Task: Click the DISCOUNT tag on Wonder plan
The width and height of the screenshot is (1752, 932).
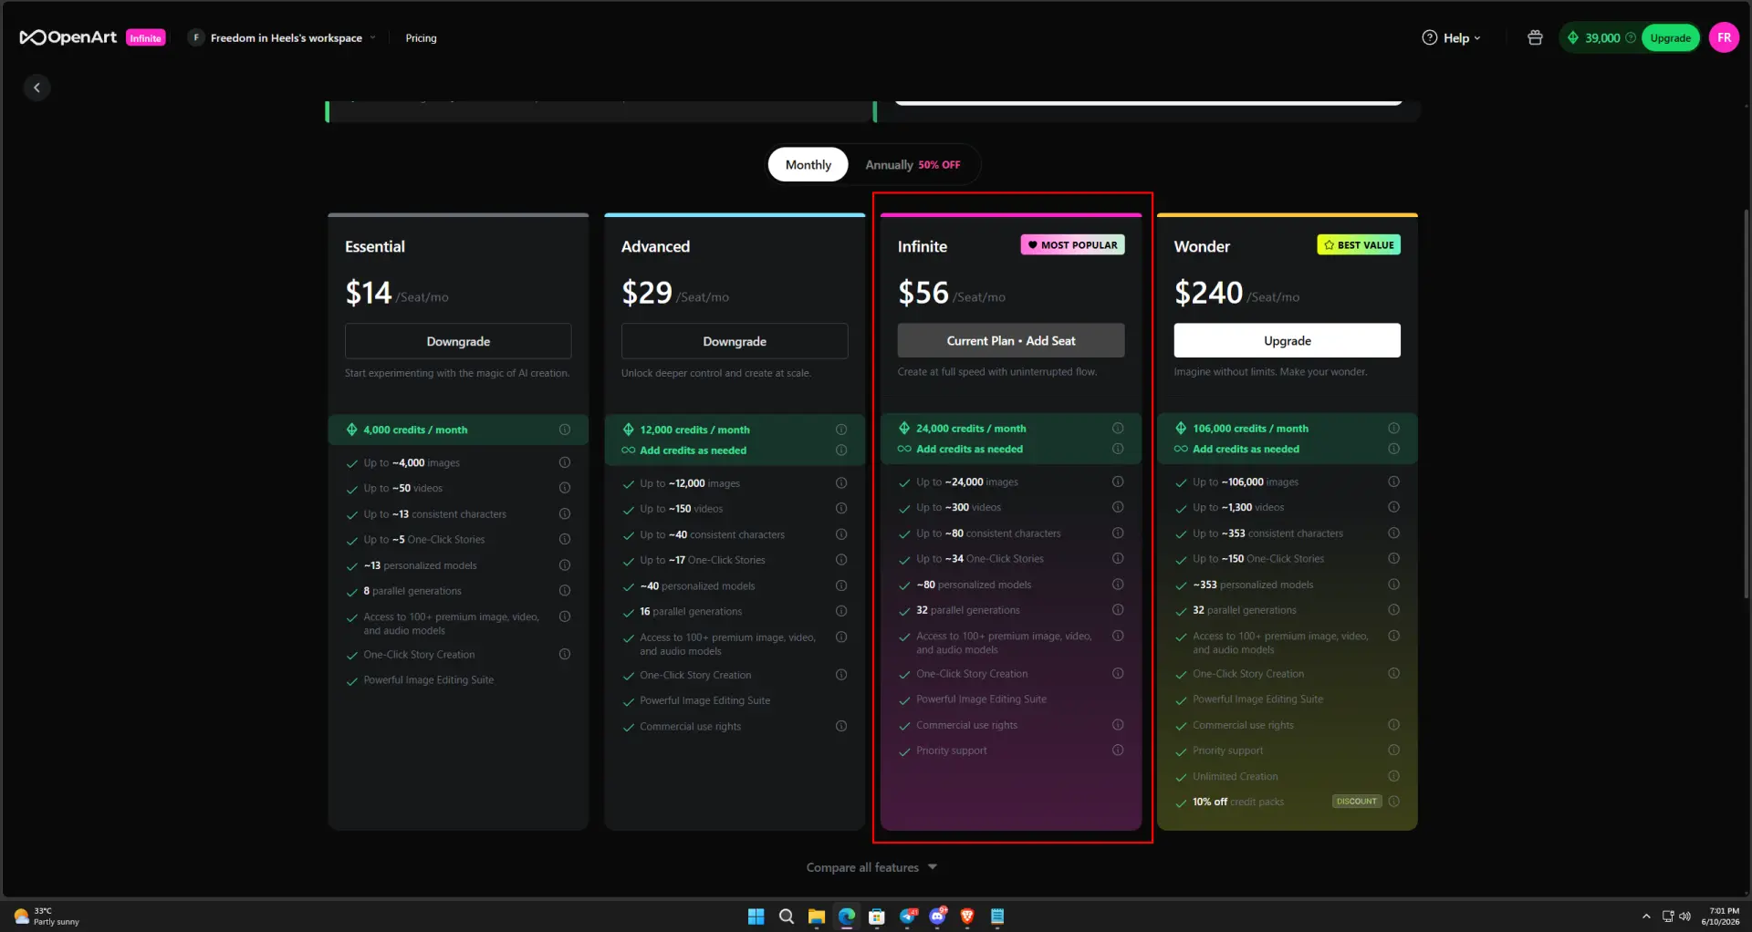Action: tap(1357, 802)
